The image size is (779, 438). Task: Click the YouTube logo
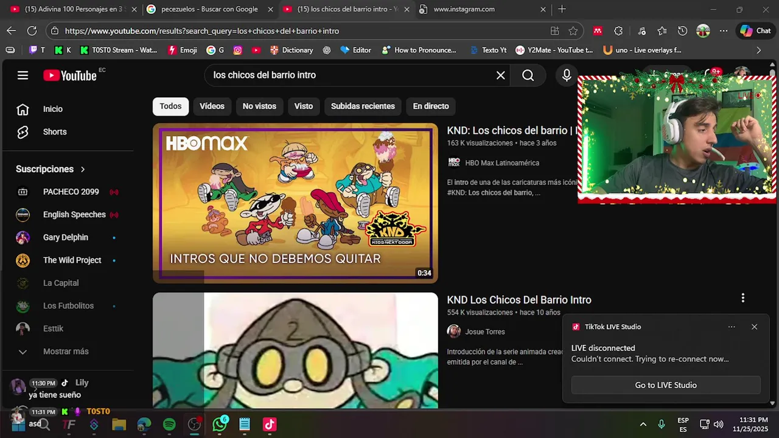[x=70, y=75]
